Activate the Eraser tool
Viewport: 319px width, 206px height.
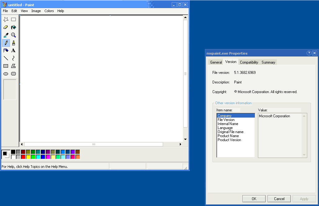[x=6, y=27]
